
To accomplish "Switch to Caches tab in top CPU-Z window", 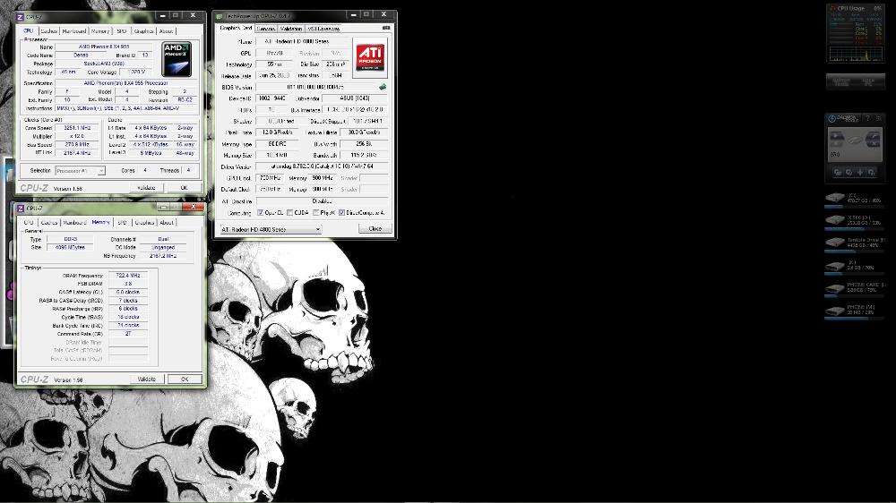I will click(49, 30).
